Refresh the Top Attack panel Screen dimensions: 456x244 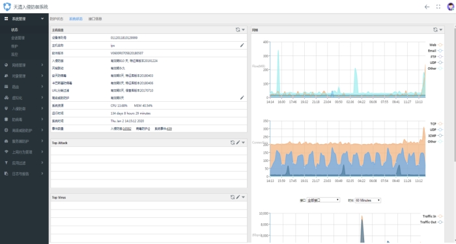tap(233, 142)
